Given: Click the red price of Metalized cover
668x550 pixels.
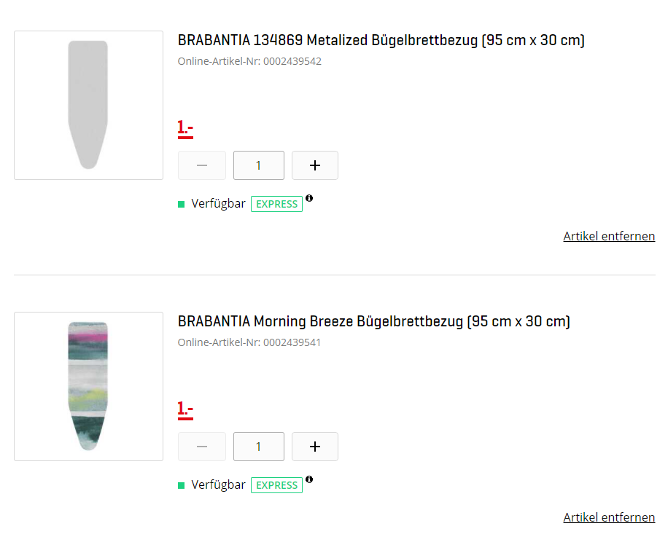Looking at the screenshot, I should 185,128.
